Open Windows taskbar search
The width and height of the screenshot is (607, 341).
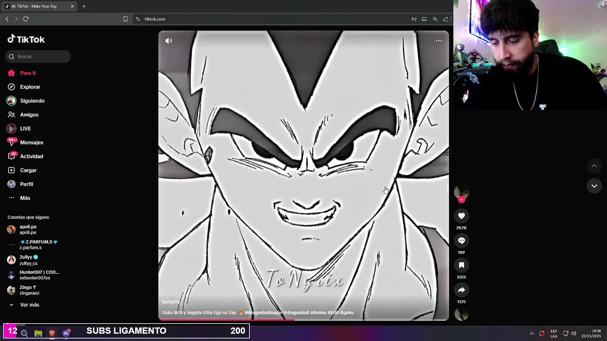pyautogui.click(x=24, y=333)
